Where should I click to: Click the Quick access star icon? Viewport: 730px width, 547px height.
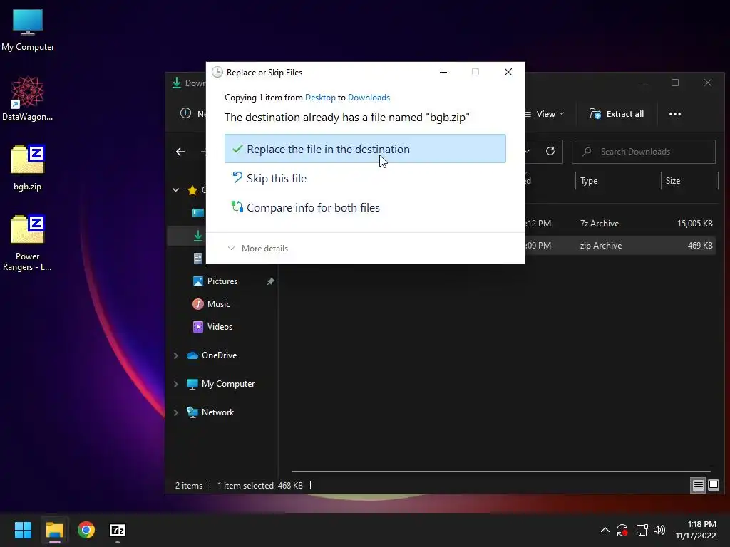tap(192, 189)
